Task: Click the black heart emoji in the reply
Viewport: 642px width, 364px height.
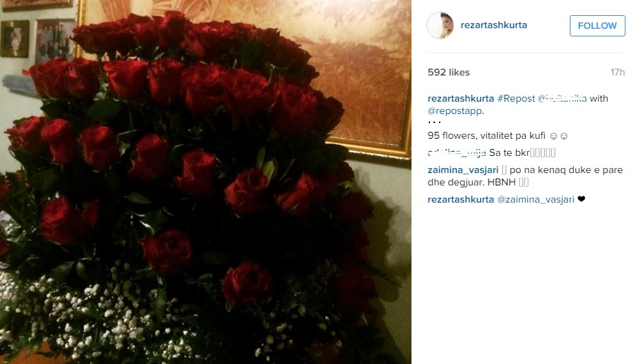Action: [x=581, y=199]
